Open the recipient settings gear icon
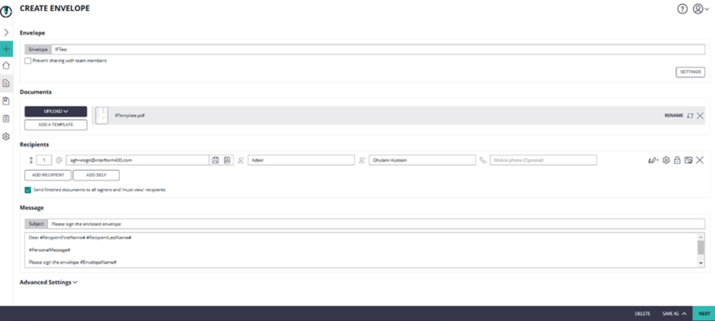Screen dimensions: 715x321 pos(666,160)
